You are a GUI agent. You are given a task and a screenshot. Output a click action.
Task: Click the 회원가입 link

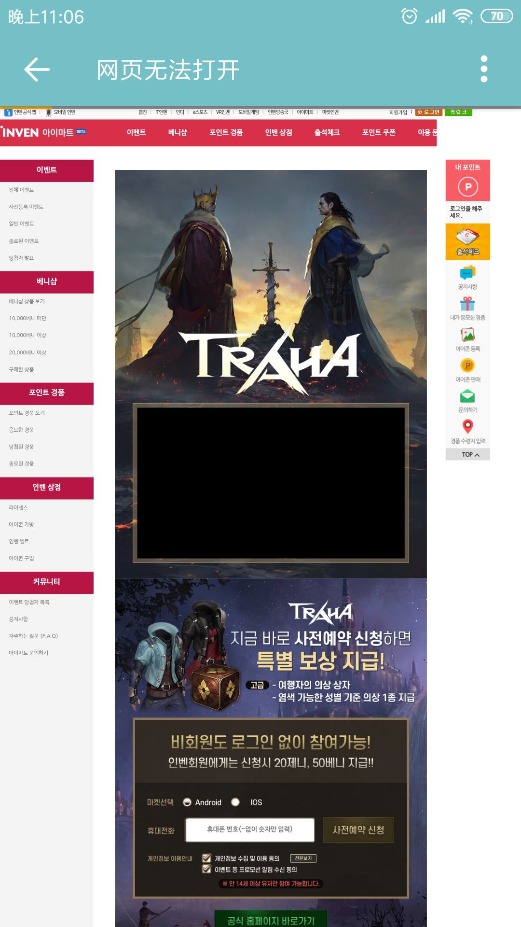398,112
